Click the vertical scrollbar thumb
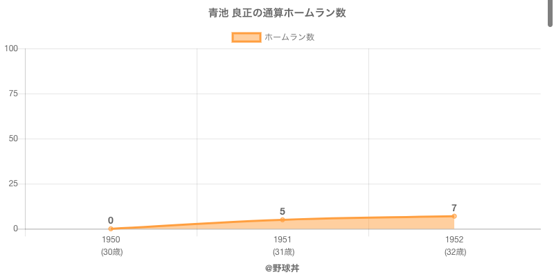 pyautogui.click(x=551, y=12)
